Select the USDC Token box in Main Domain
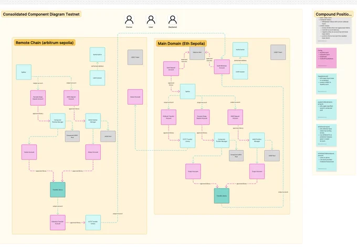357x247 pixels. pos(278,52)
